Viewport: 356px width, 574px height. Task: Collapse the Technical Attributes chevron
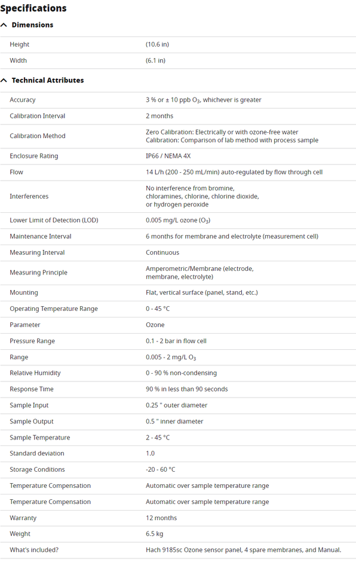pos(4,80)
